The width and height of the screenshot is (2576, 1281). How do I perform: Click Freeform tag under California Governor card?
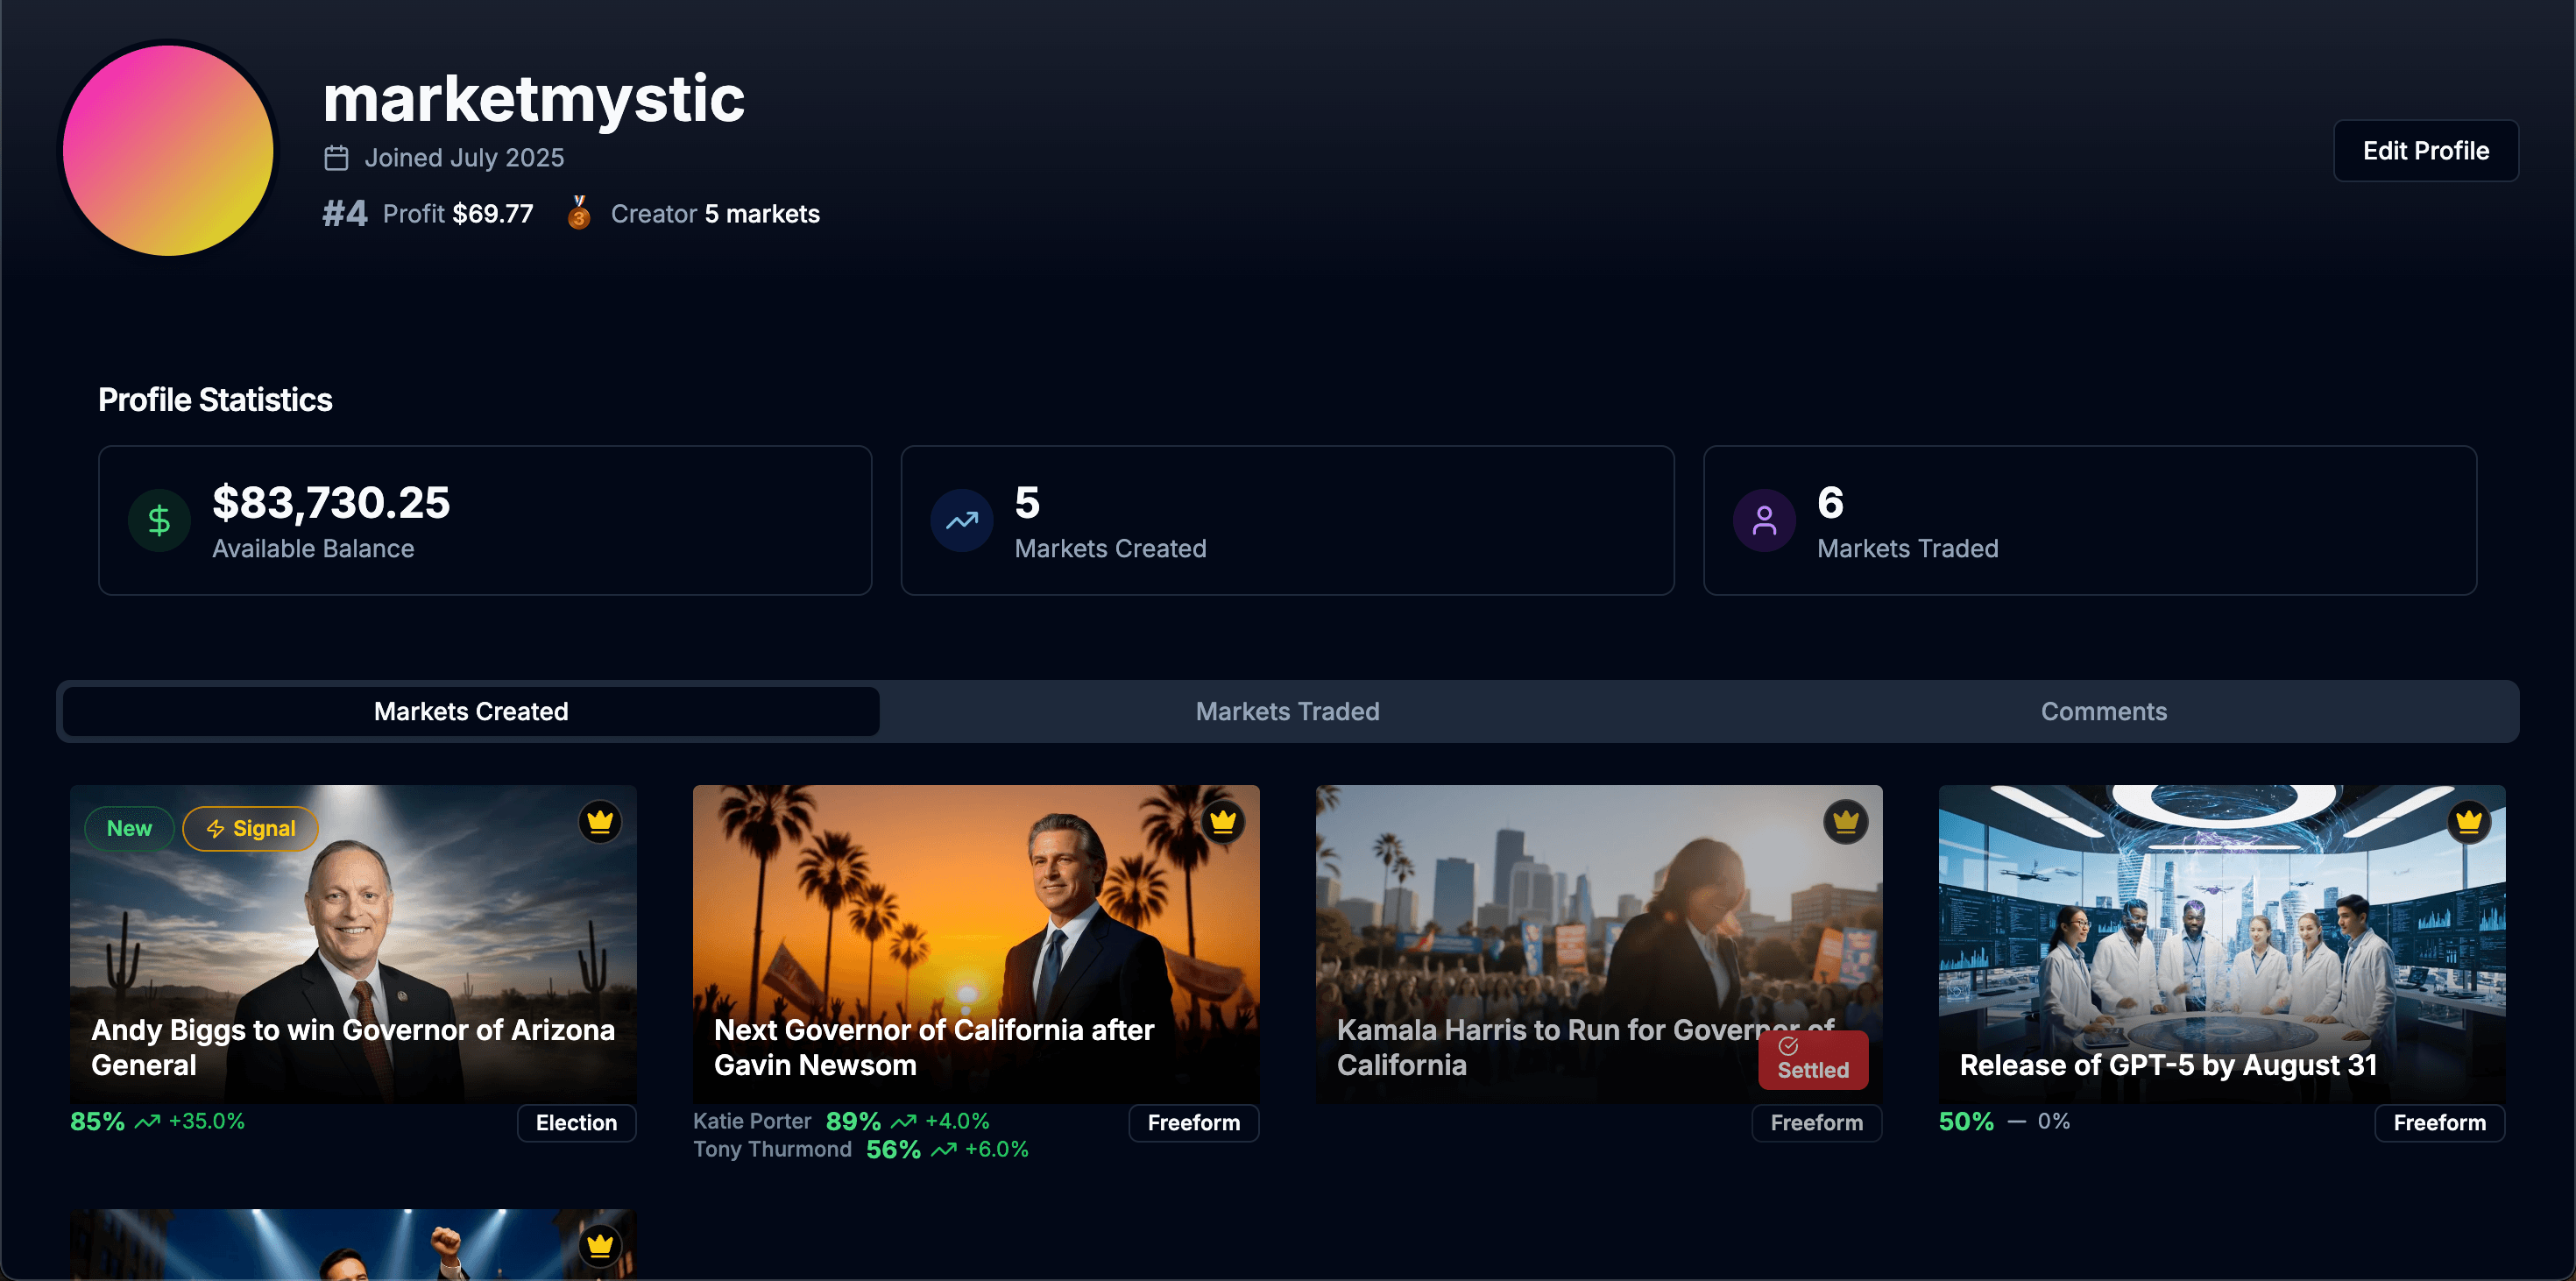1193,1122
